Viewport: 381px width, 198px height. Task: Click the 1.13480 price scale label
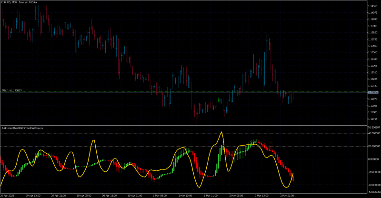pyautogui.click(x=373, y=59)
